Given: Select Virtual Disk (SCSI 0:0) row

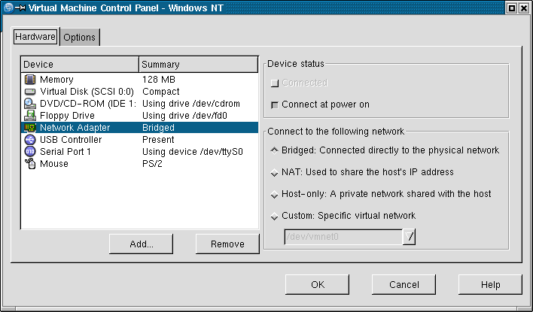Looking at the screenshot, I should 87,92.
